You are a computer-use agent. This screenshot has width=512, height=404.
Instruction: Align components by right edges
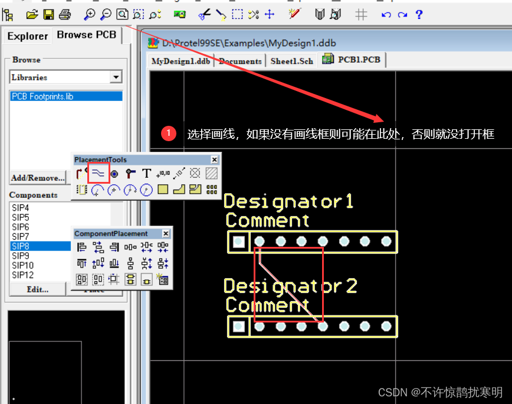[x=114, y=247]
